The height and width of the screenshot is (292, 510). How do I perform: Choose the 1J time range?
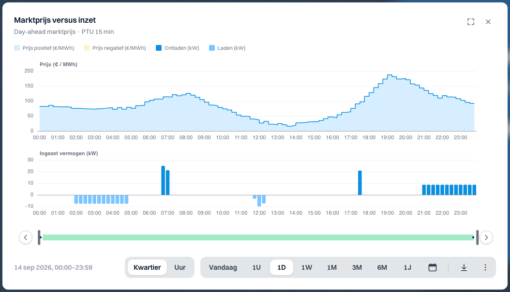click(x=407, y=267)
